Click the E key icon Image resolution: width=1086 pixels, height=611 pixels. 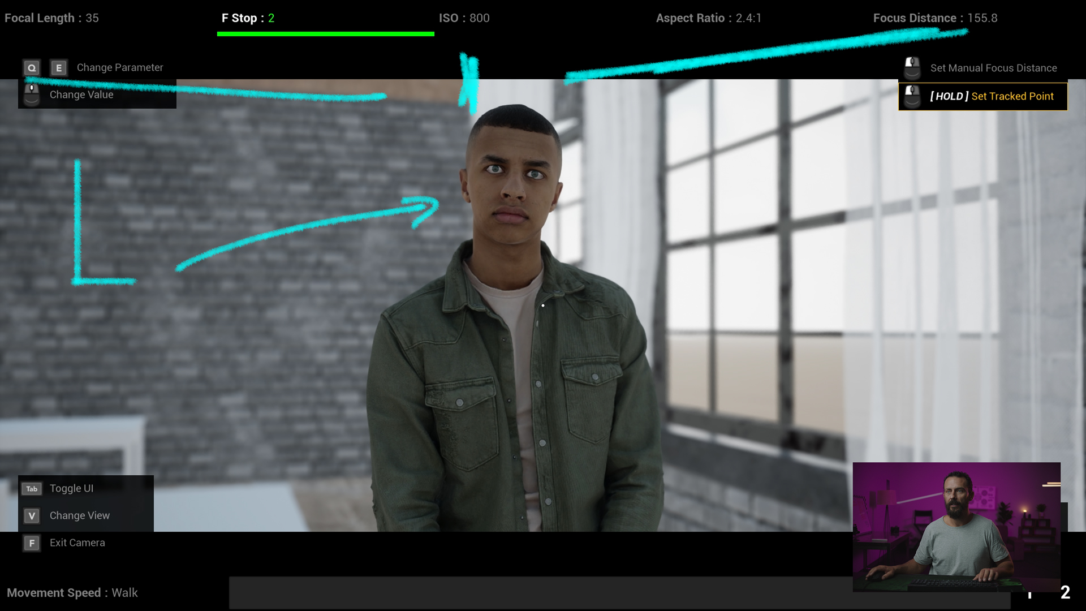[58, 68]
